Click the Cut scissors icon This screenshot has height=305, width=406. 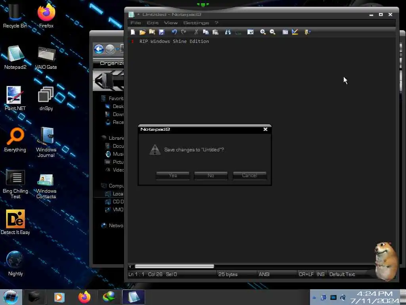196,32
